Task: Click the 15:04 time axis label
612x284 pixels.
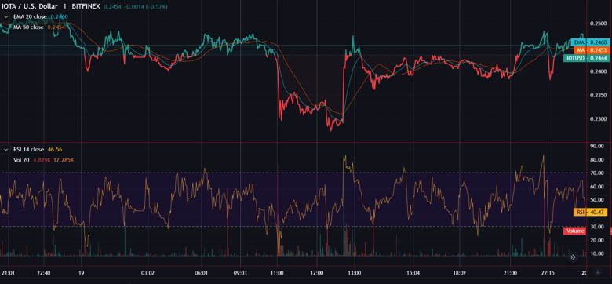Action: point(413,273)
